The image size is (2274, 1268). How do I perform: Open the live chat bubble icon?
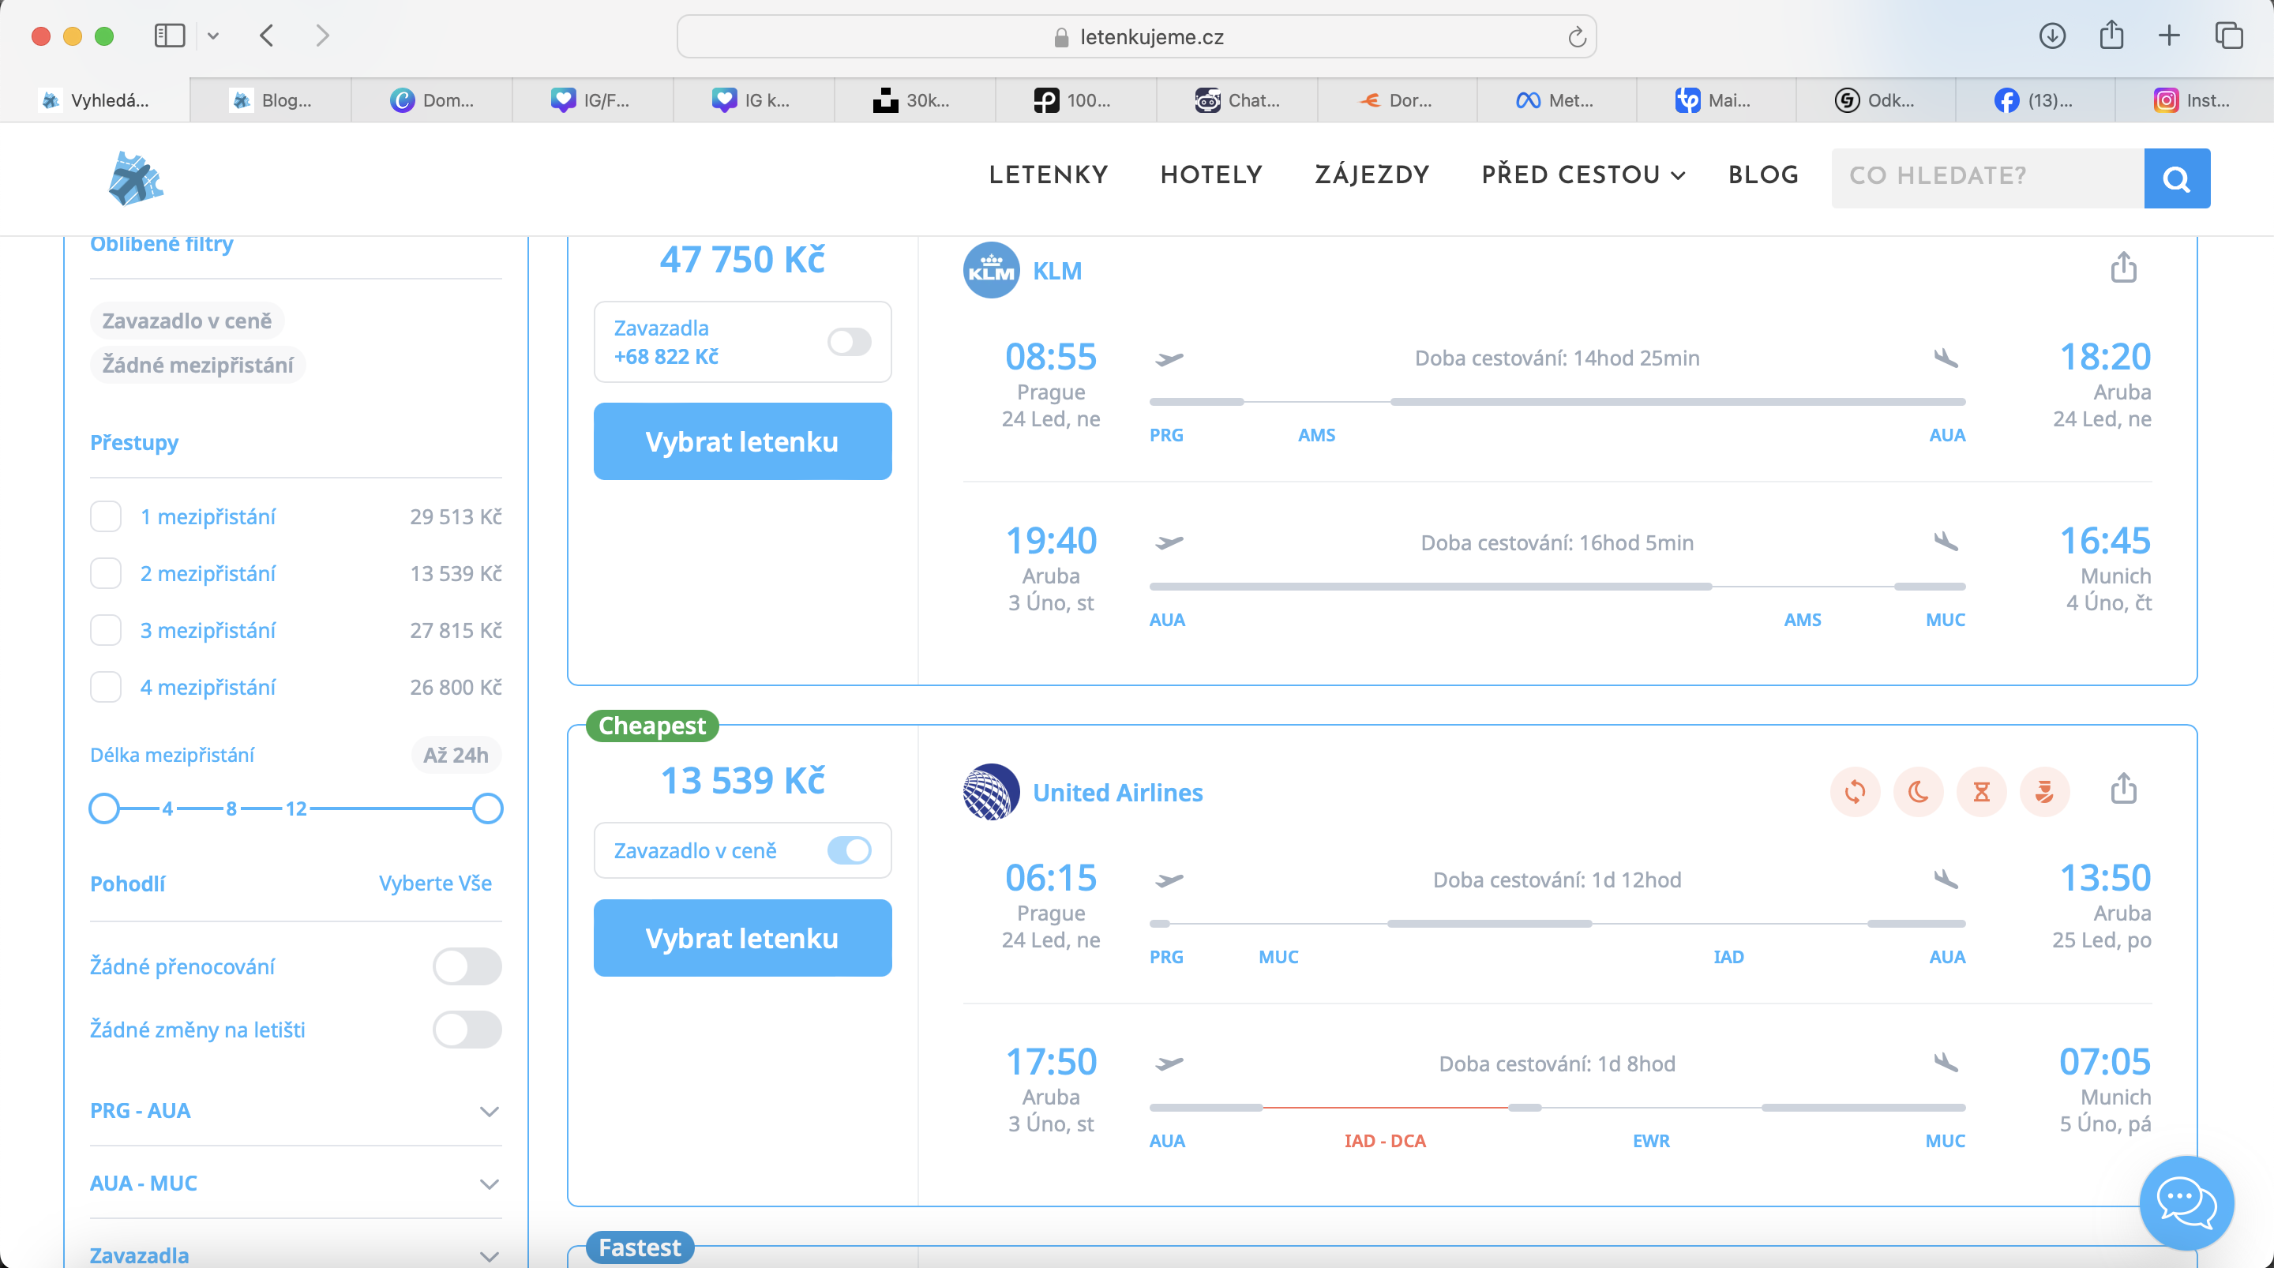[x=2186, y=1202]
